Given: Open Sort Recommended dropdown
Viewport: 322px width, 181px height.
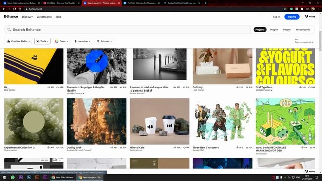Looking at the screenshot, I should pos(304,42).
